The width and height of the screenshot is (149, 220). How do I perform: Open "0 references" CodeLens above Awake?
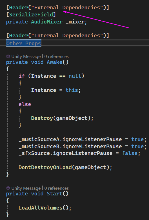56,56
